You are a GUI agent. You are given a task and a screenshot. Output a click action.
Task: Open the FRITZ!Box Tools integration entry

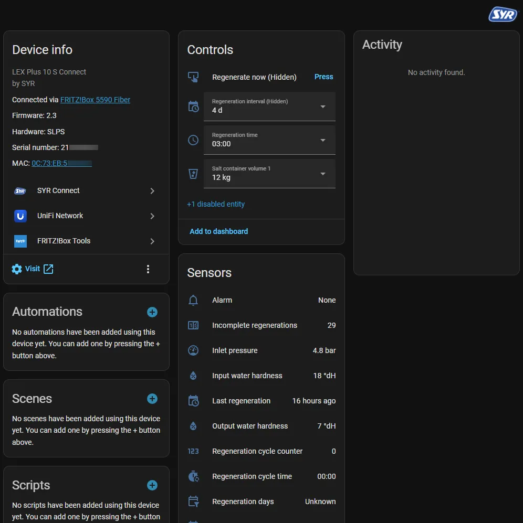click(86, 241)
